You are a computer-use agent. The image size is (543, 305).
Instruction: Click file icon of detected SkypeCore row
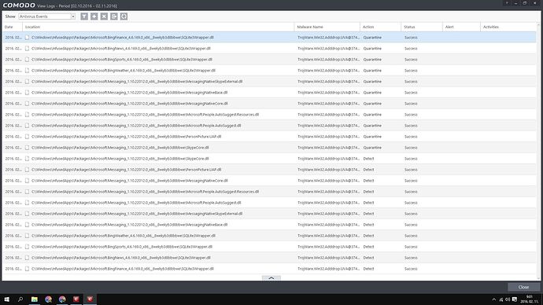click(x=27, y=159)
